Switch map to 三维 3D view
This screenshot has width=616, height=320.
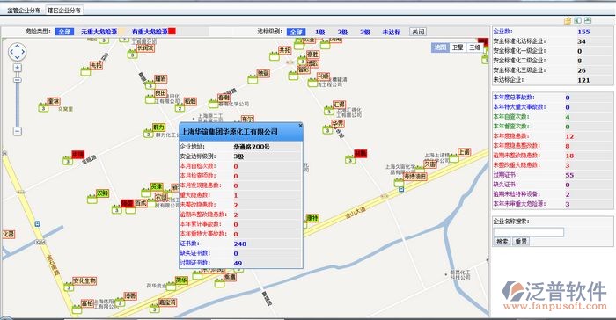(x=474, y=47)
